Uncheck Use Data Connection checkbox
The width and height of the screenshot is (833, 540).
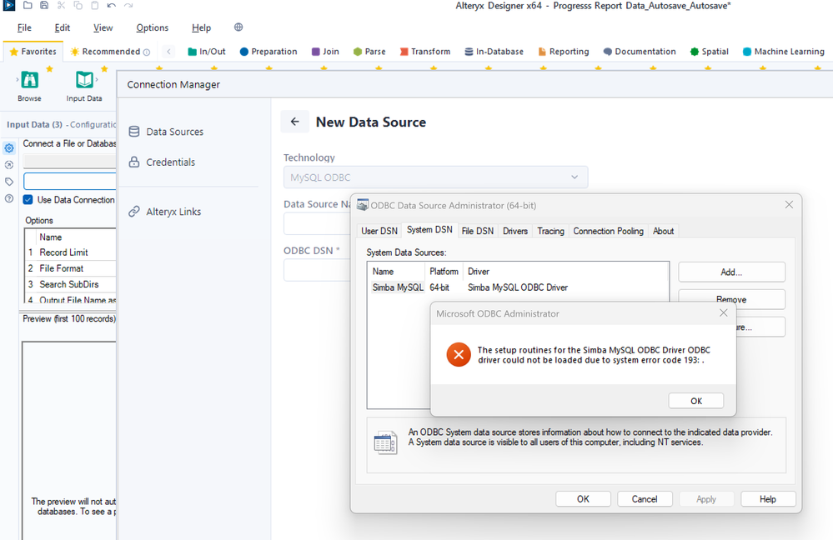(28, 200)
